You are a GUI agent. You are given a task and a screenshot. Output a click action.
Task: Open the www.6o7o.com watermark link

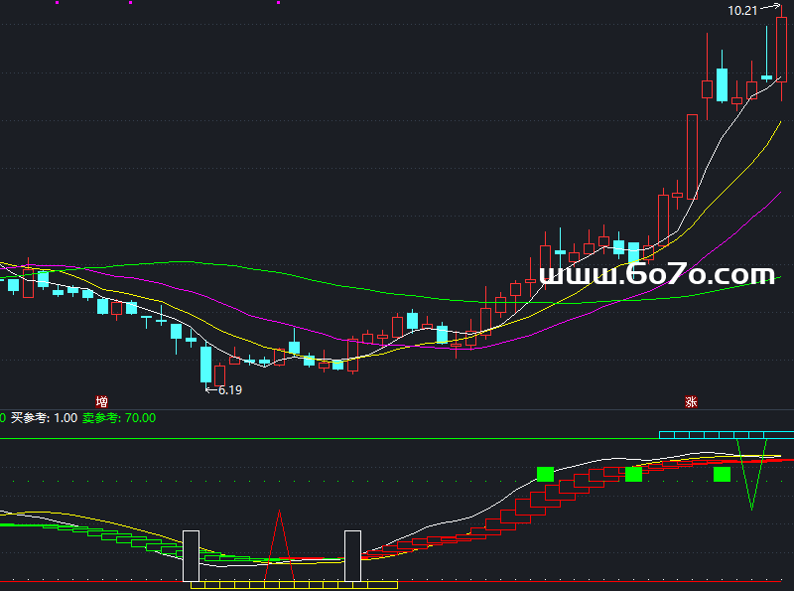click(656, 274)
